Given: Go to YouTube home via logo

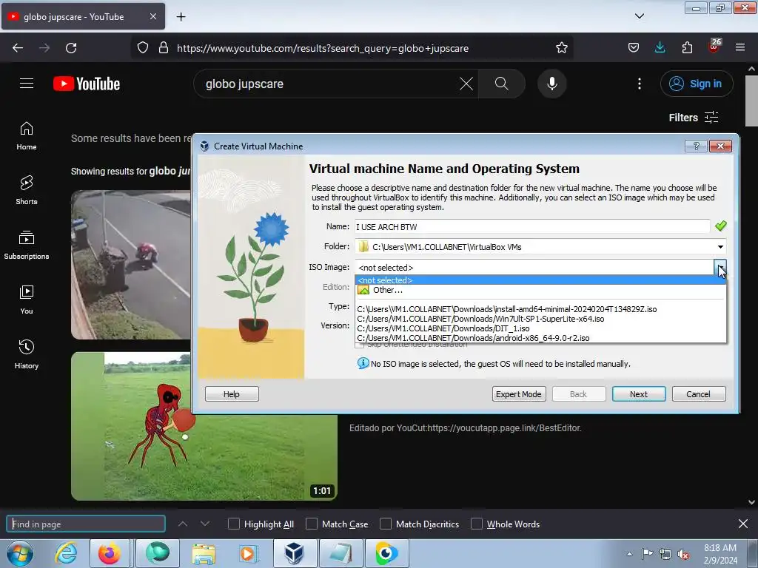Looking at the screenshot, I should pyautogui.click(x=87, y=84).
